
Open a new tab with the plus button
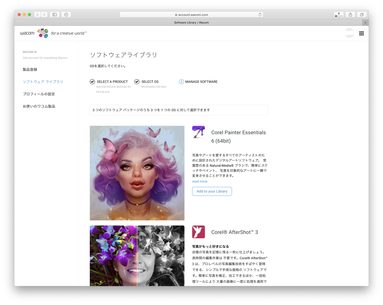(x=365, y=22)
